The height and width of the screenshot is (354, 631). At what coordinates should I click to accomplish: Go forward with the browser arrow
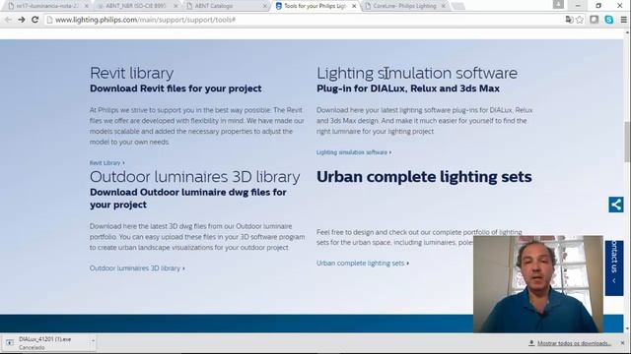[22, 20]
